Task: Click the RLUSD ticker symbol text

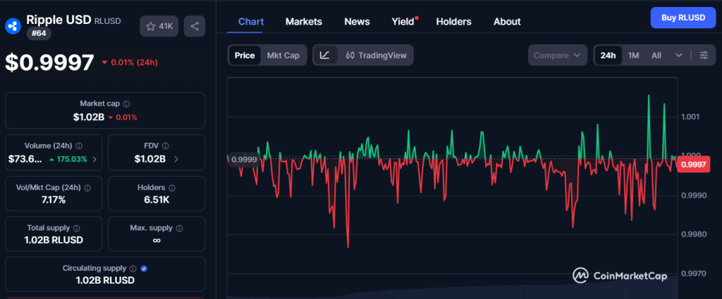Action: 107,21
